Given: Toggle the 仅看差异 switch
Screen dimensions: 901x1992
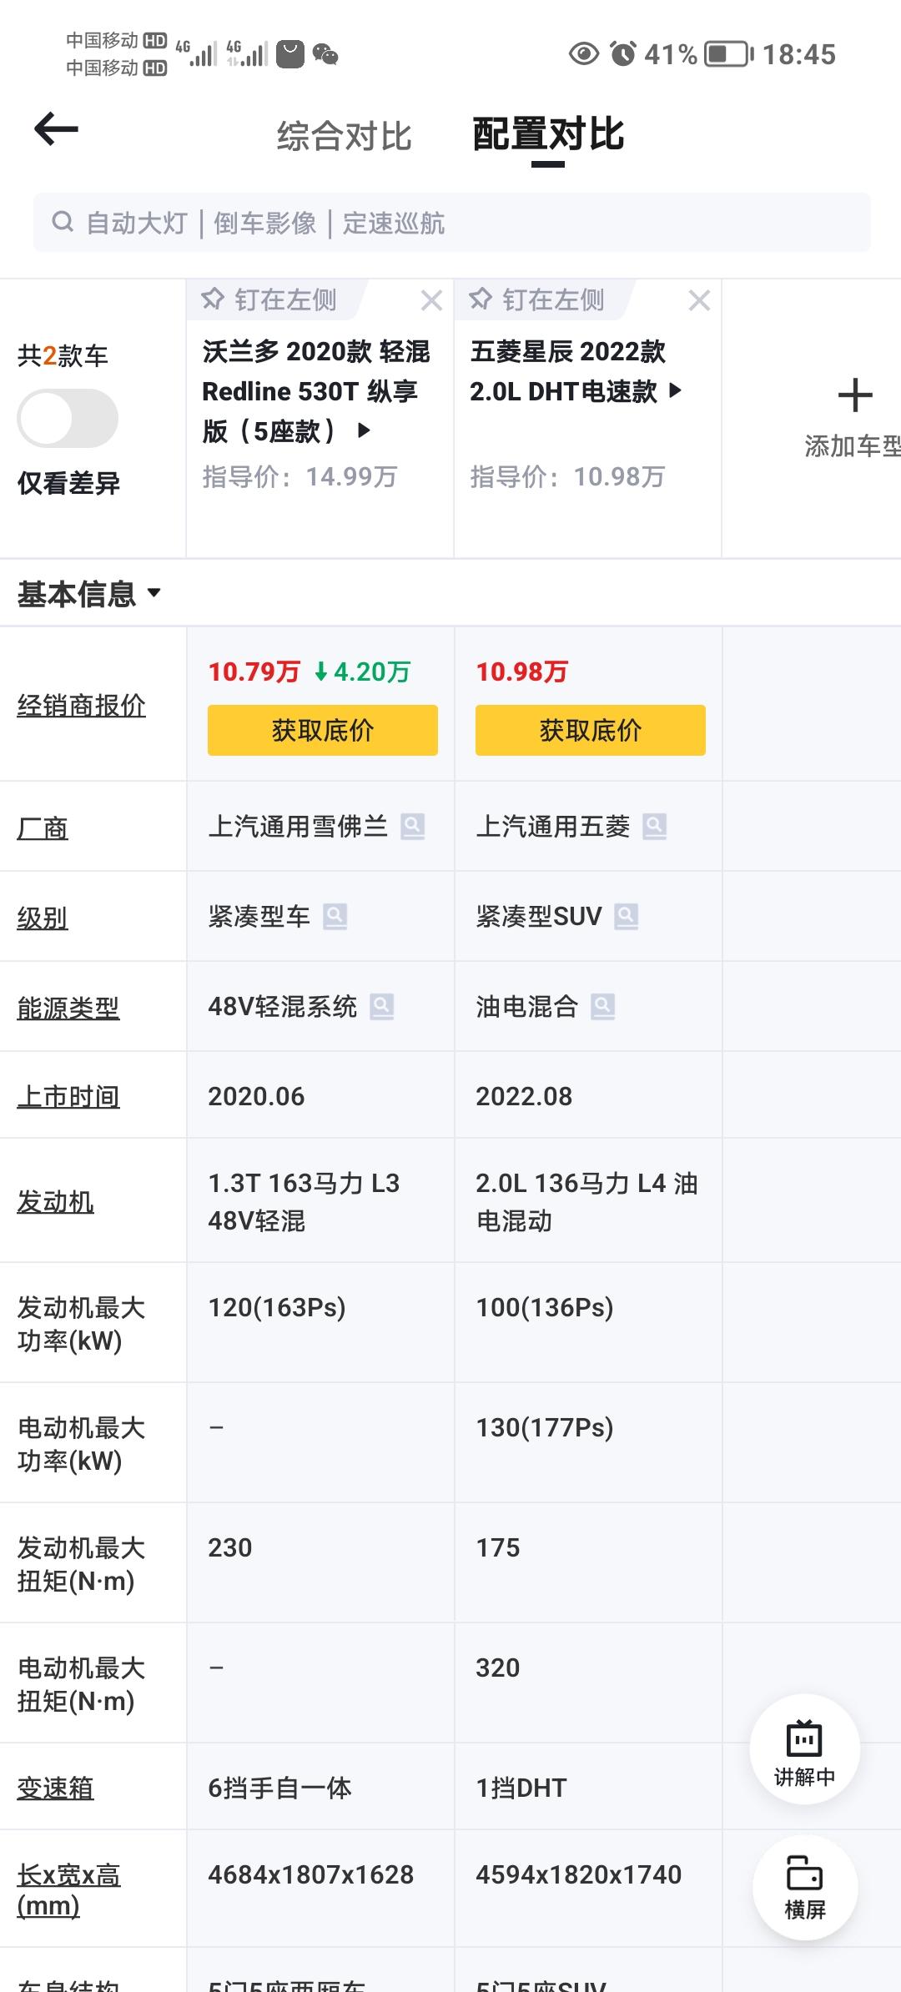Looking at the screenshot, I should 68,419.
